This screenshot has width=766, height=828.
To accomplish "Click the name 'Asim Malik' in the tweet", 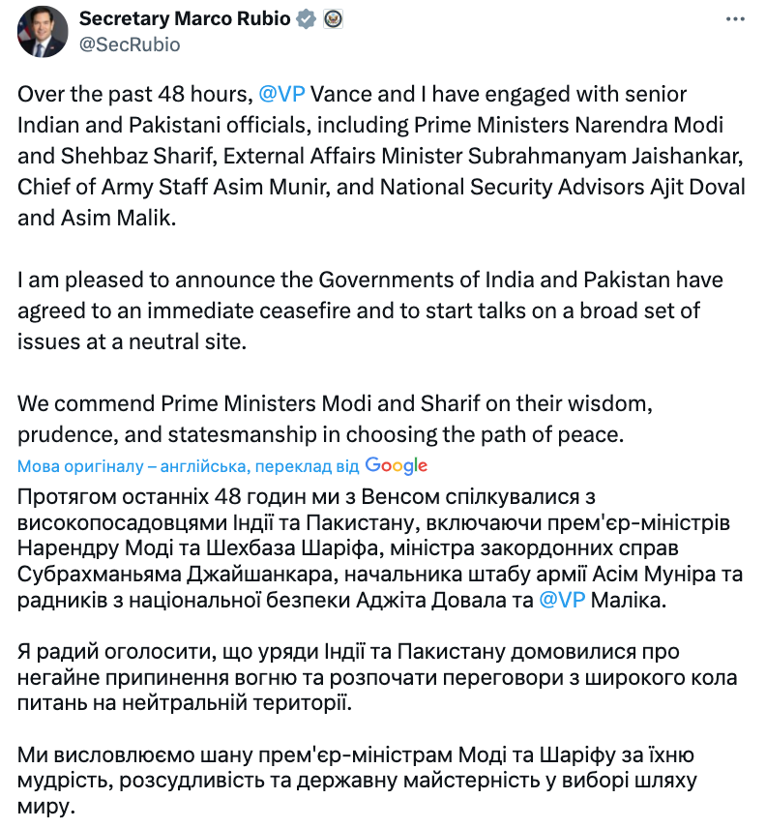I will [116, 218].
